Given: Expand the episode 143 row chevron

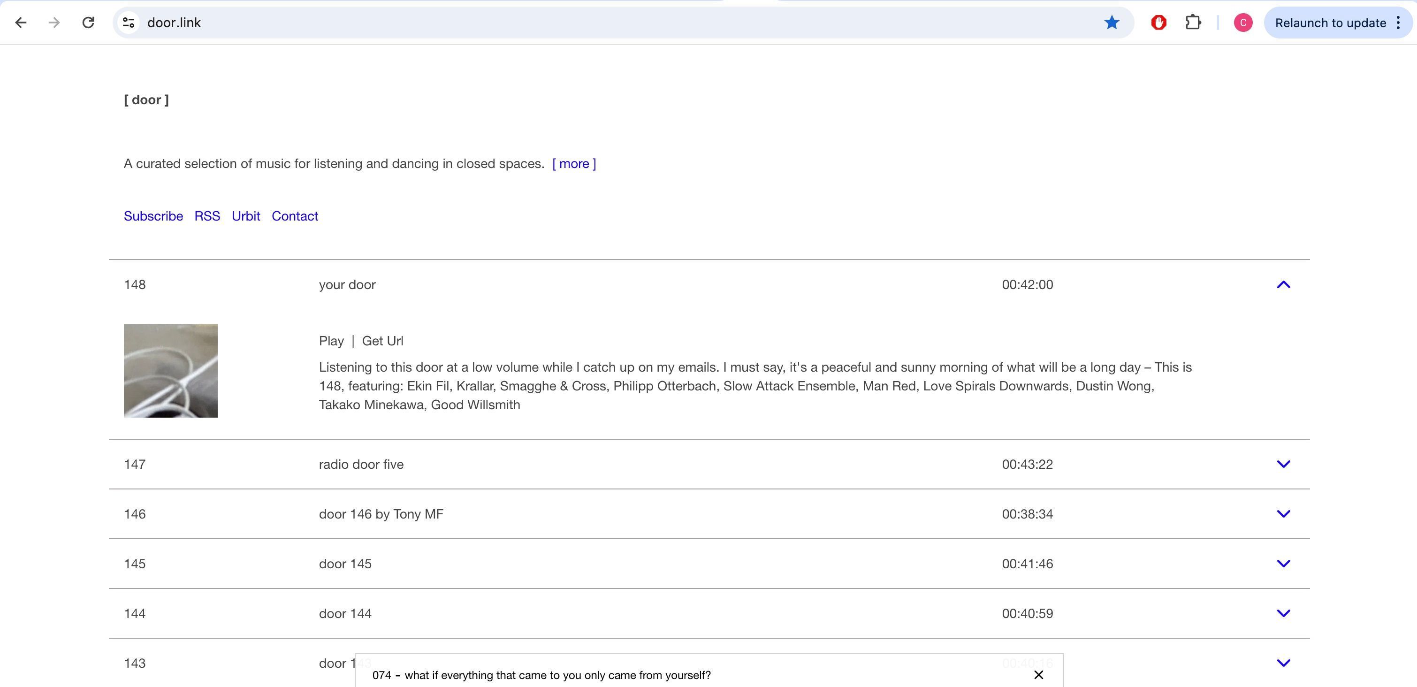Looking at the screenshot, I should pos(1283,664).
